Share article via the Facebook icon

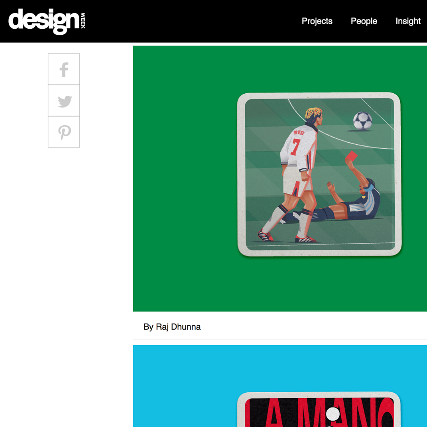(64, 69)
